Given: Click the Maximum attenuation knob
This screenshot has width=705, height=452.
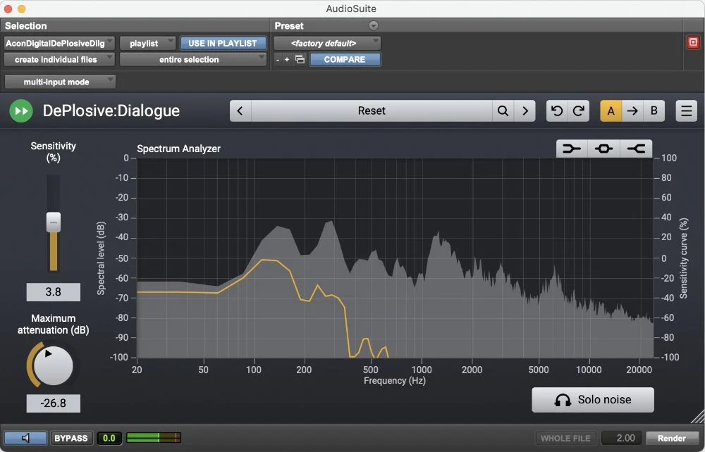Looking at the screenshot, I should coord(53,365).
